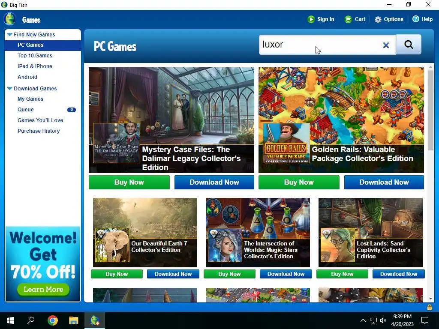439x329 pixels.
Task: Click Big Fish Games app taskbar icon
Action: click(95, 320)
